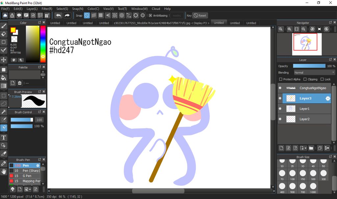
Task: Select the Bucket fill tool
Action: tap(4, 78)
